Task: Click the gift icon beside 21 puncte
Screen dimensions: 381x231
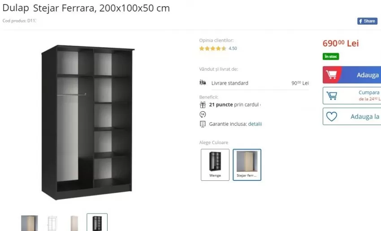Action: (x=203, y=105)
